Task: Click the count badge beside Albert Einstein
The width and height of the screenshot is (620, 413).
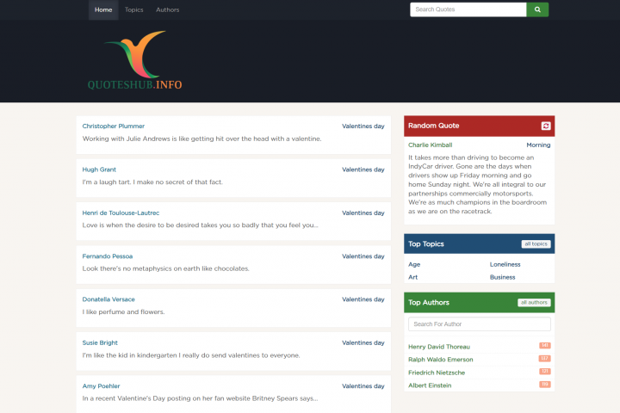Action: [545, 384]
